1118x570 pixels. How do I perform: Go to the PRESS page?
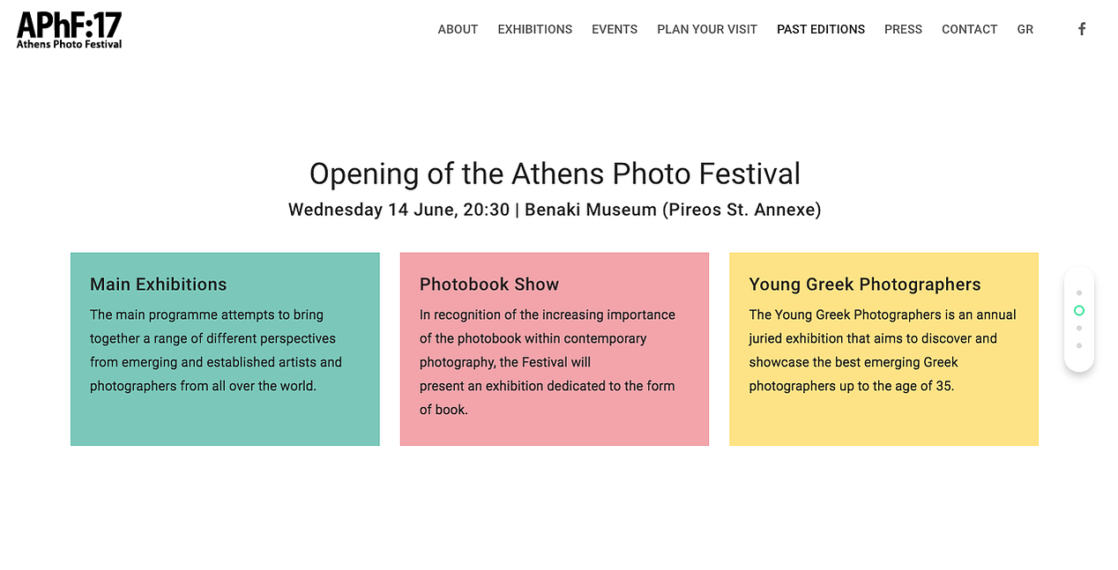(903, 29)
